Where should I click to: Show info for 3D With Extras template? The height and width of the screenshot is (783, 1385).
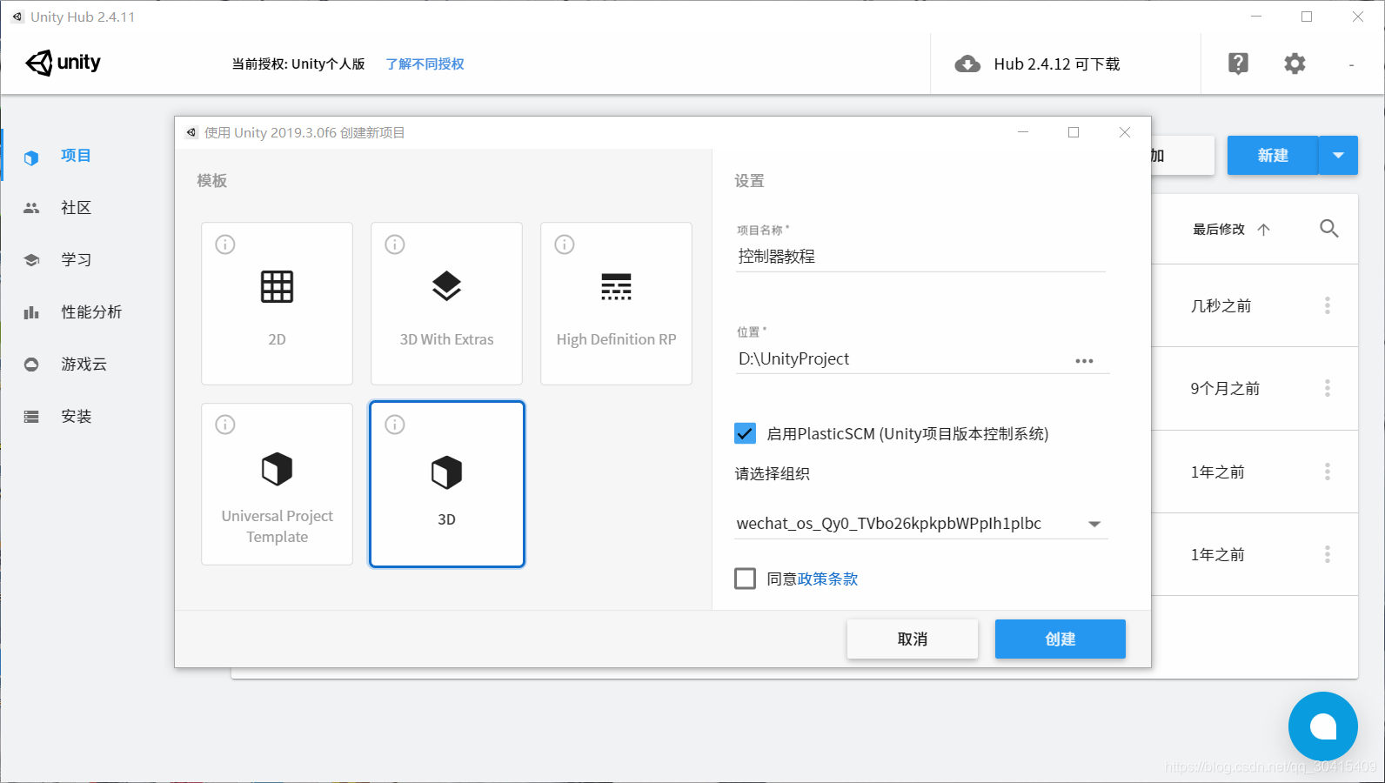(395, 244)
